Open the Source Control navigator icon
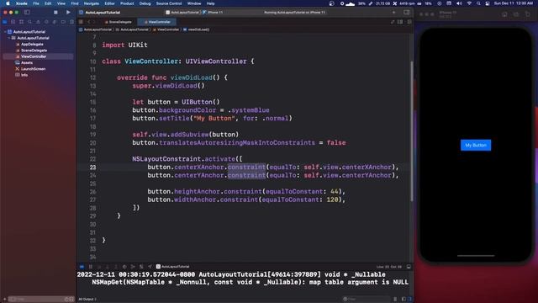 click(x=13, y=22)
